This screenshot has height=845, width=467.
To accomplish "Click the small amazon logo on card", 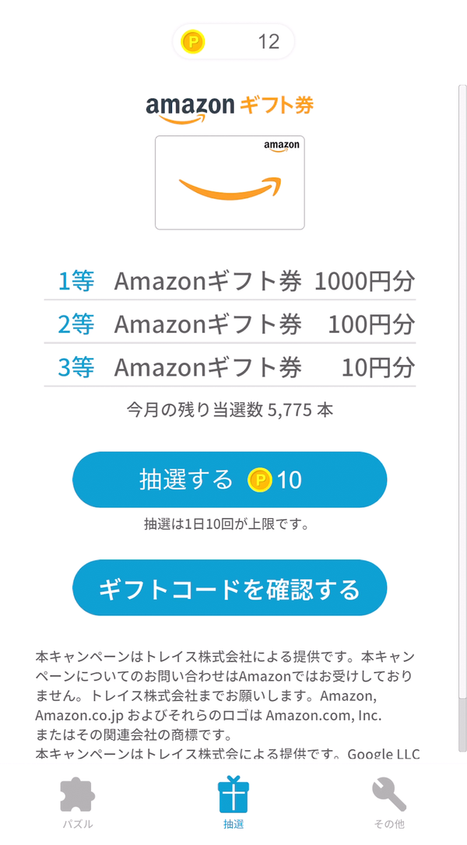I will point(282,146).
